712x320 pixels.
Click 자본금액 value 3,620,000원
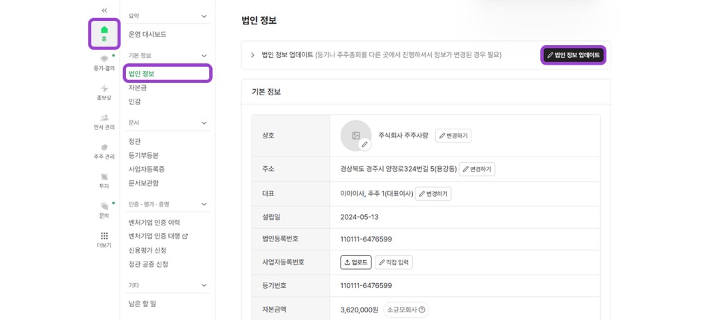359,310
